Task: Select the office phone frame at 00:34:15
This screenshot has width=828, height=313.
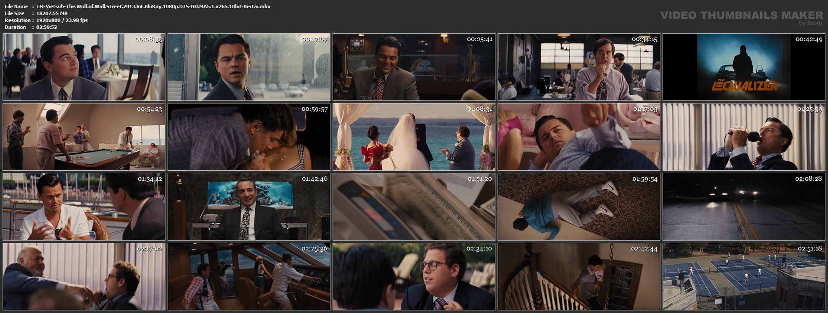Action: [x=579, y=67]
